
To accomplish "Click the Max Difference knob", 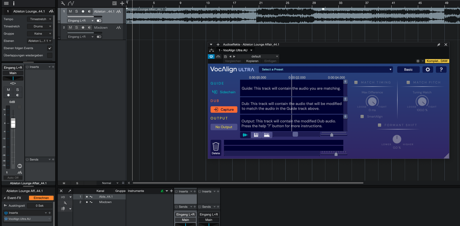I will [372, 102].
